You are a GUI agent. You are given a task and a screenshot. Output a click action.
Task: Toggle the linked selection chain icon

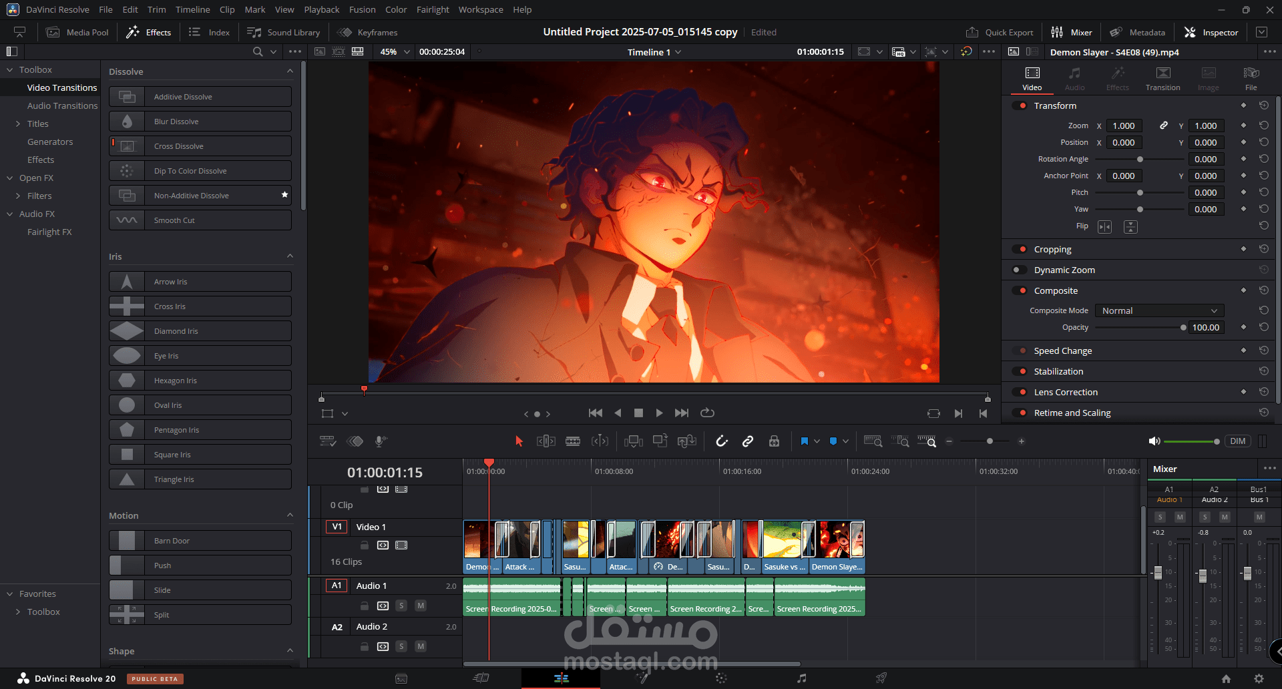(748, 441)
